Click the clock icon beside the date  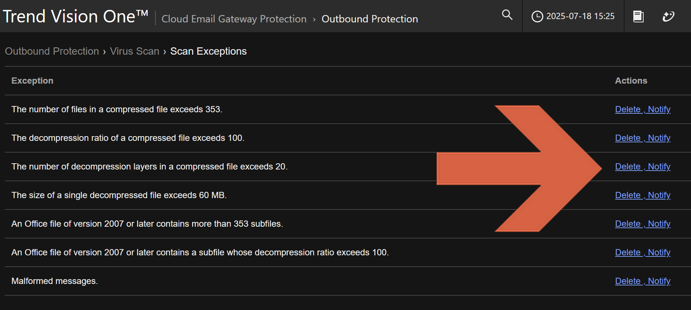click(x=537, y=17)
